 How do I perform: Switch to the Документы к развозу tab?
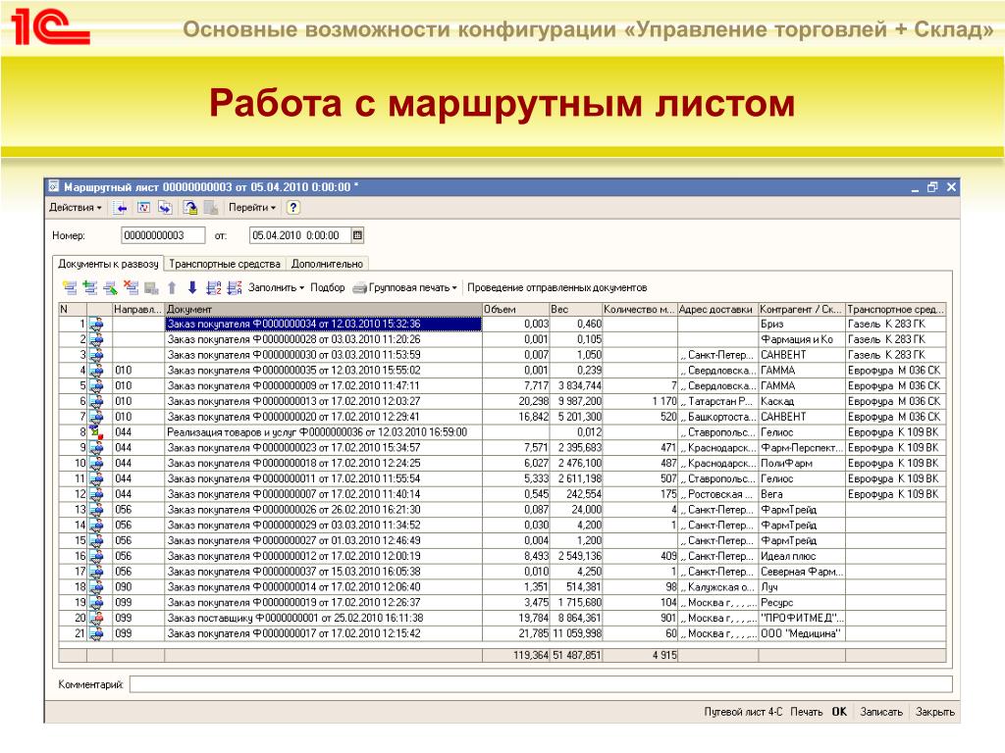click(x=108, y=264)
